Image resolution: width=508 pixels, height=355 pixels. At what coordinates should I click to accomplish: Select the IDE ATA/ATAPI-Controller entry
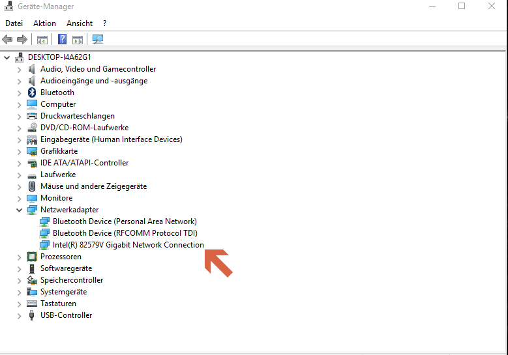click(84, 163)
